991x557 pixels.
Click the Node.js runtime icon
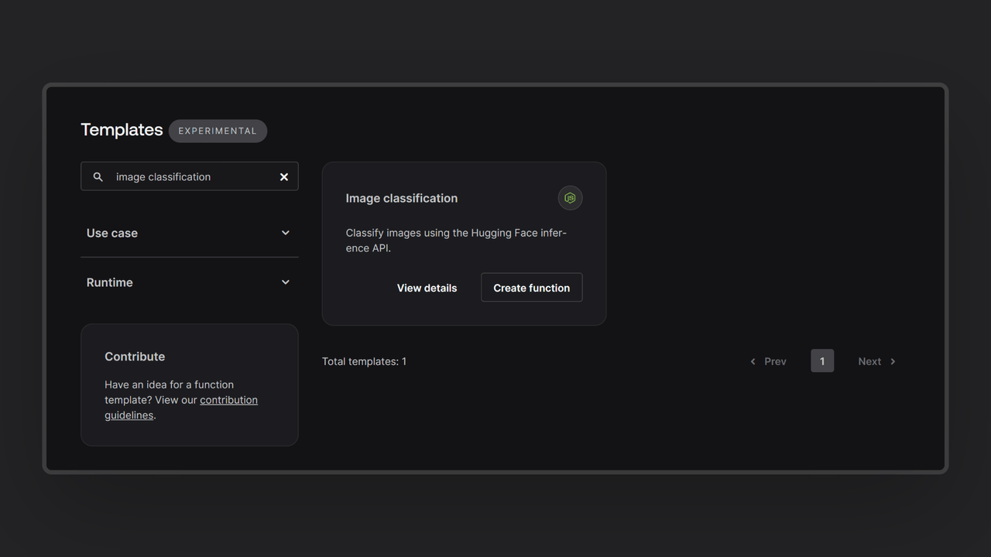tap(570, 198)
